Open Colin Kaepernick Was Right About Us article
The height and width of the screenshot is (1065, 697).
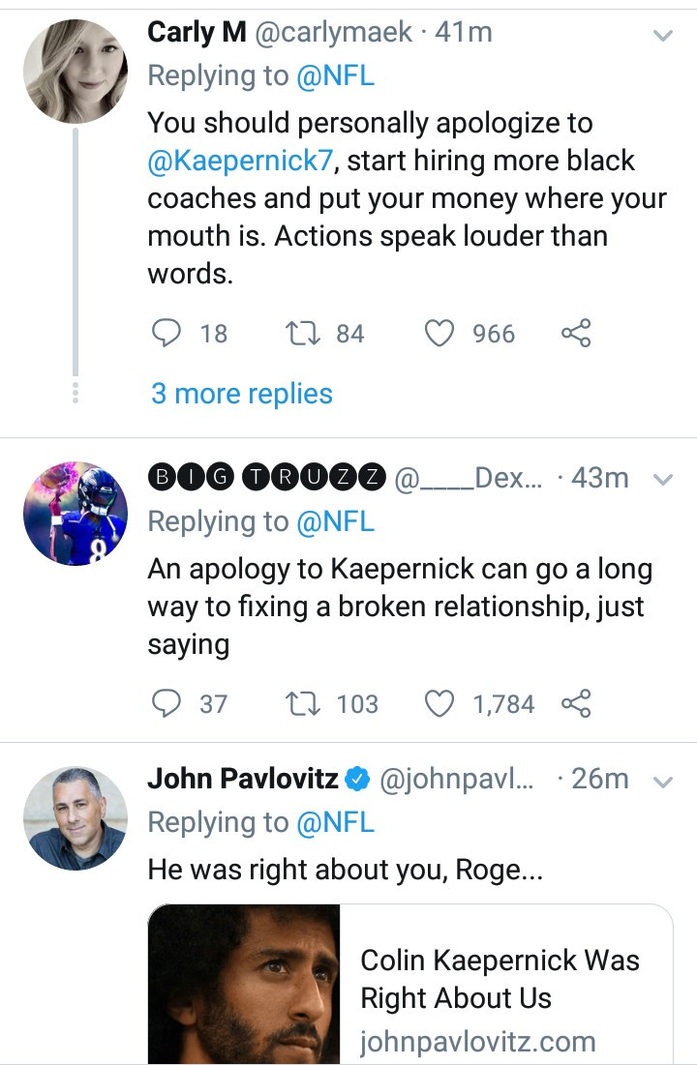coord(410,984)
